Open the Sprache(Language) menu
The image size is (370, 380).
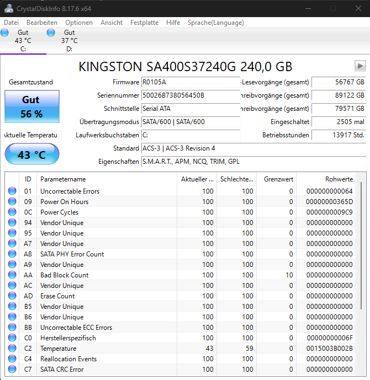[x=216, y=23]
